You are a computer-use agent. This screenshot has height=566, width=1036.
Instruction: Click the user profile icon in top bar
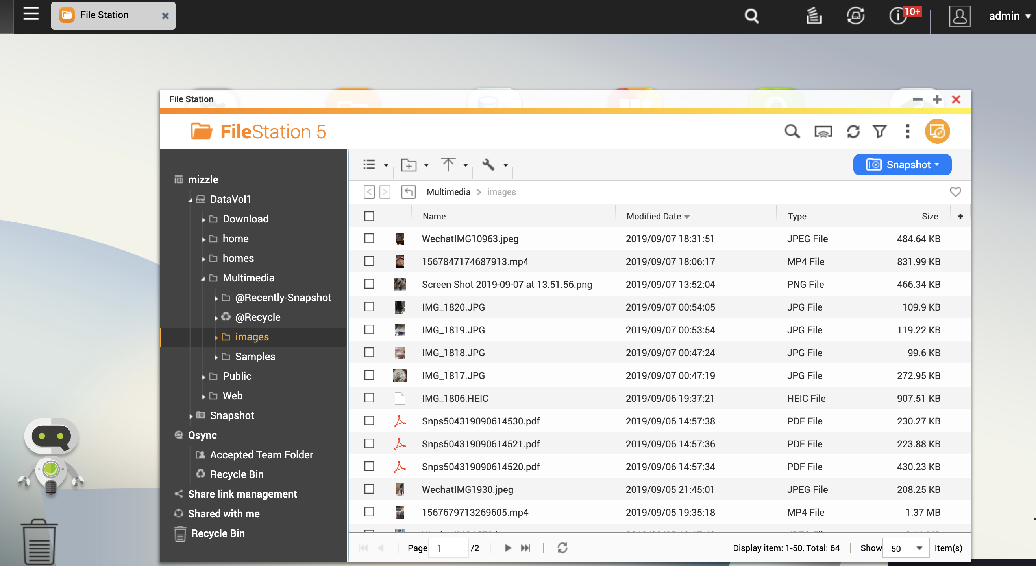[960, 16]
